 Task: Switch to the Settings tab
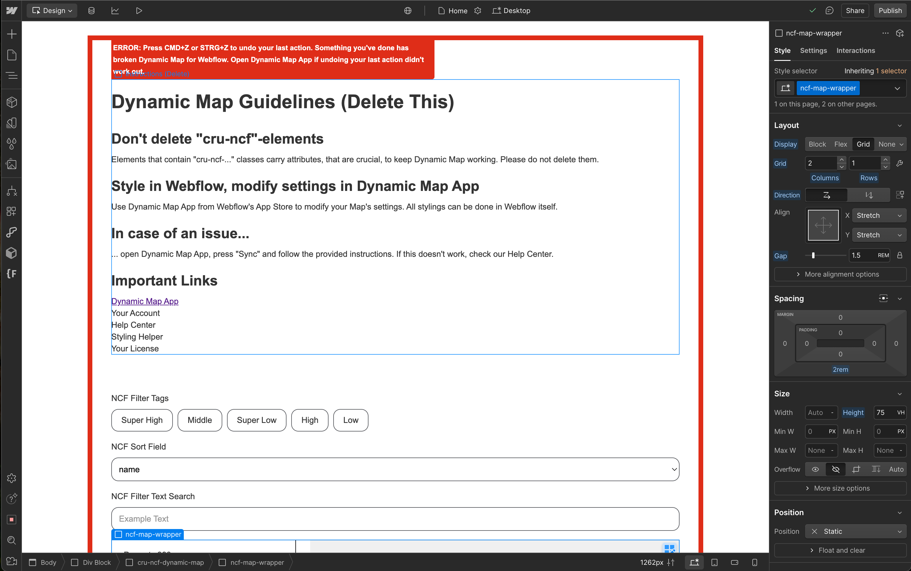(813, 51)
